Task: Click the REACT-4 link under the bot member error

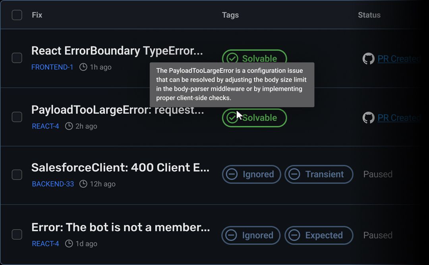Action: point(45,244)
